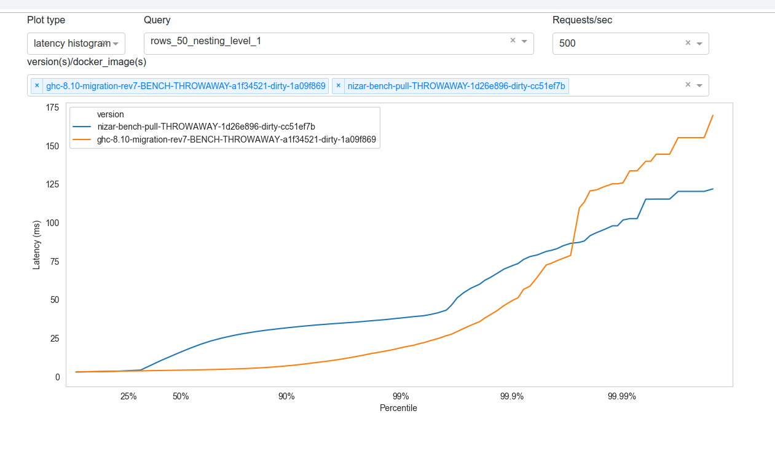This screenshot has height=451, width=775.
Task: Click the 'latency histogram' plot type field
Action: 76,44
